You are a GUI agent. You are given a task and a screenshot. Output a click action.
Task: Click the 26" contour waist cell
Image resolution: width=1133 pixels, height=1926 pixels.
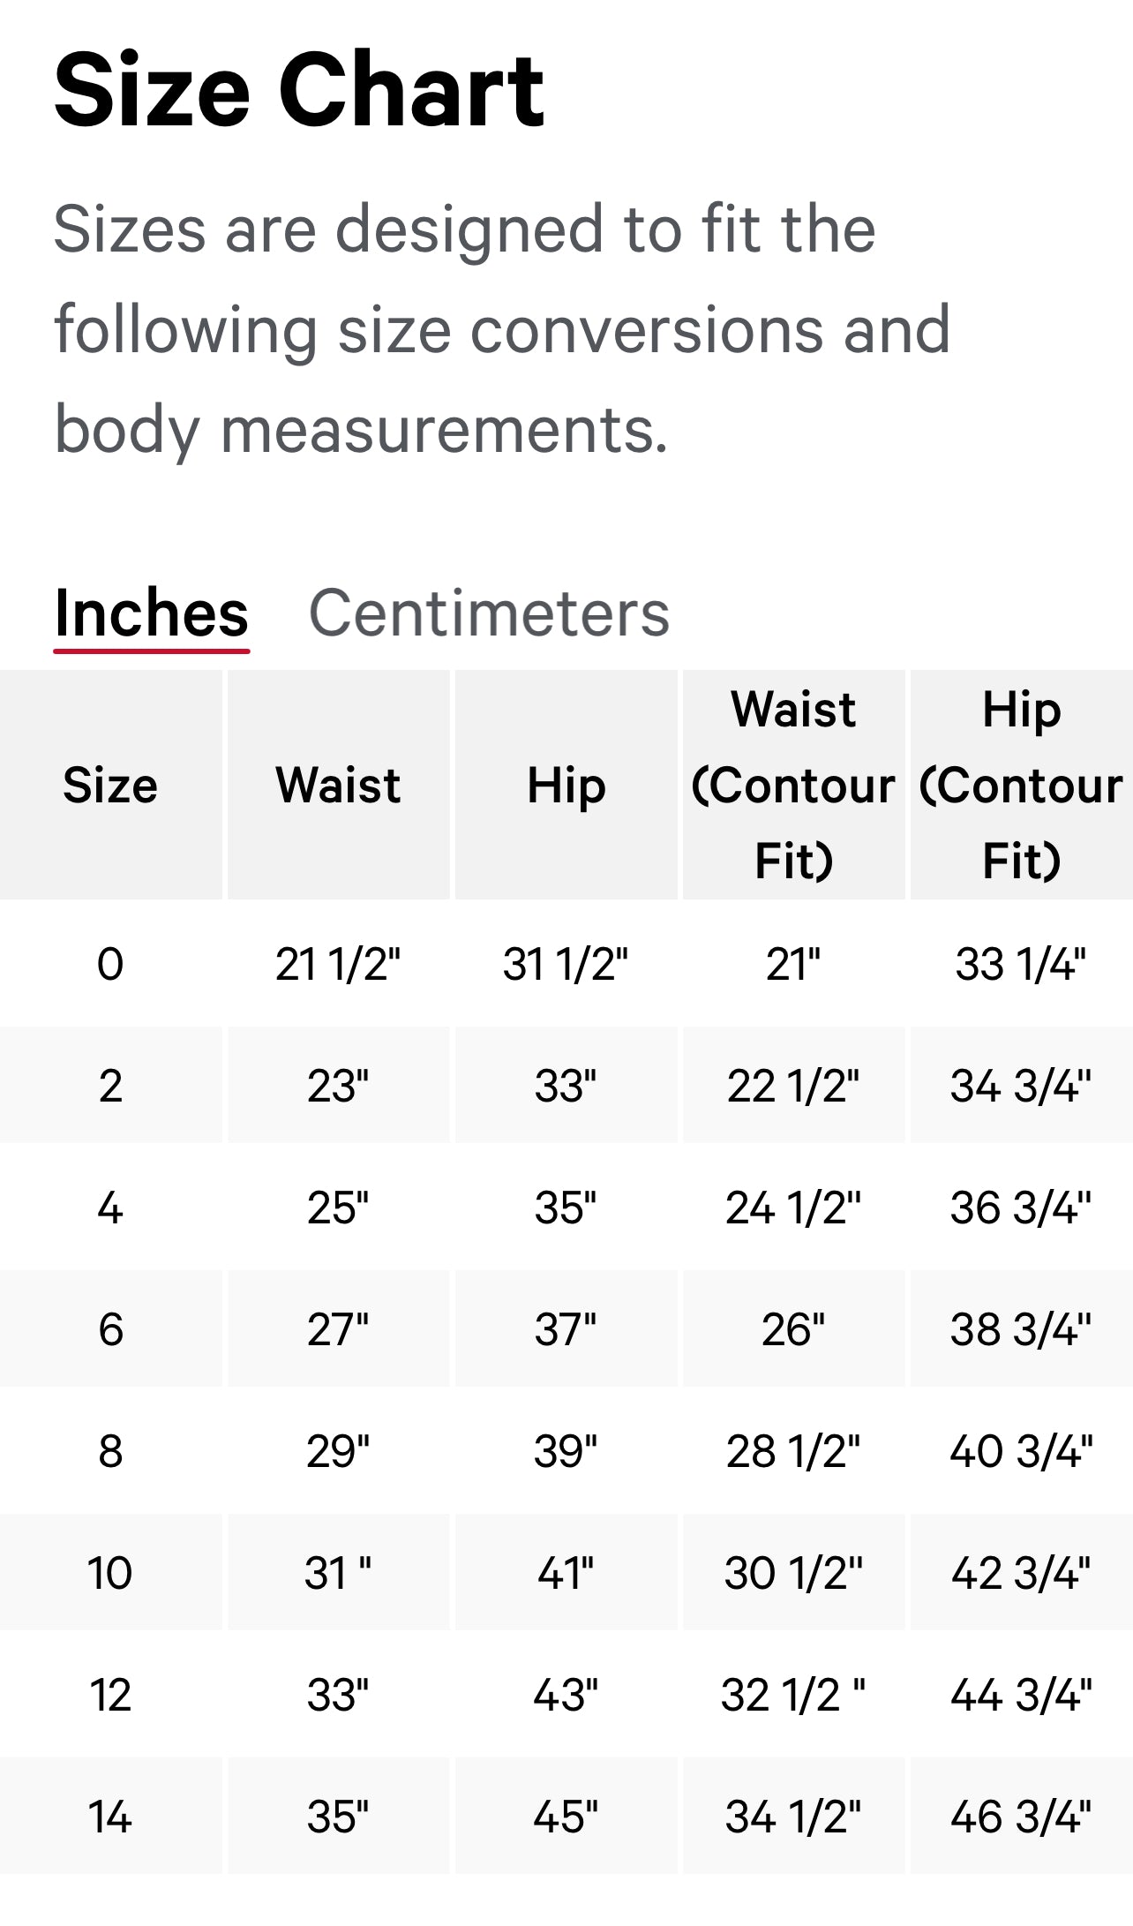793,1328
